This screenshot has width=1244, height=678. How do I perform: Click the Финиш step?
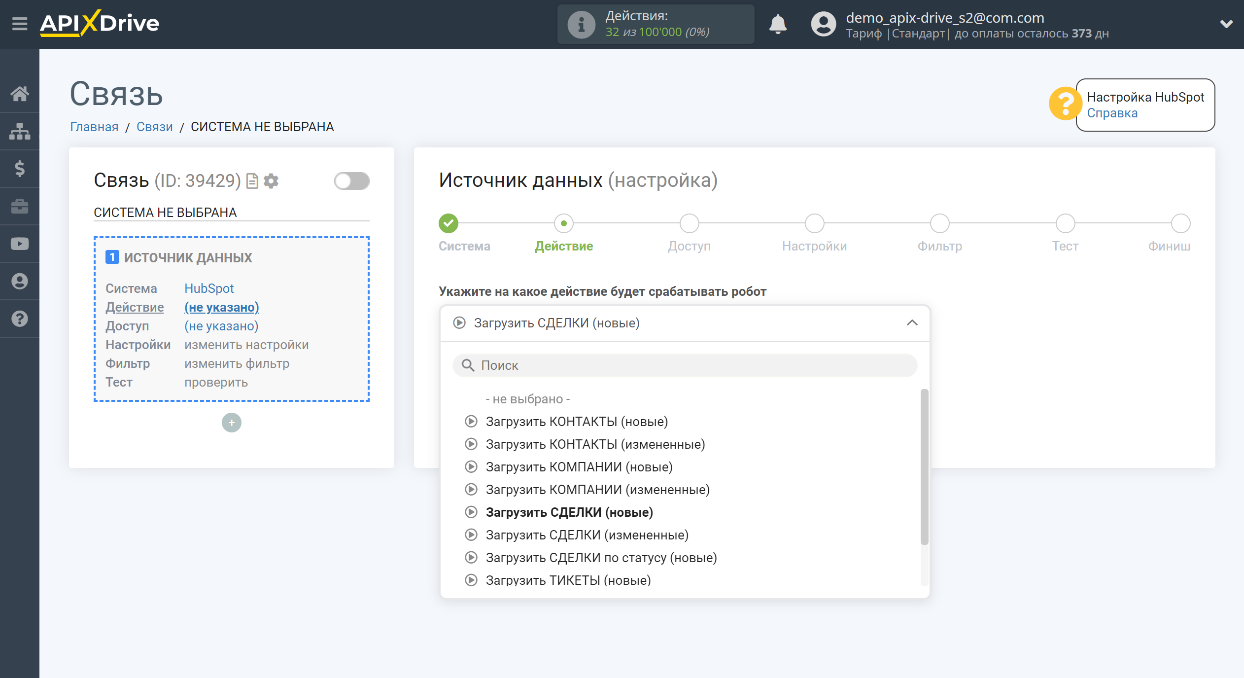tap(1180, 223)
